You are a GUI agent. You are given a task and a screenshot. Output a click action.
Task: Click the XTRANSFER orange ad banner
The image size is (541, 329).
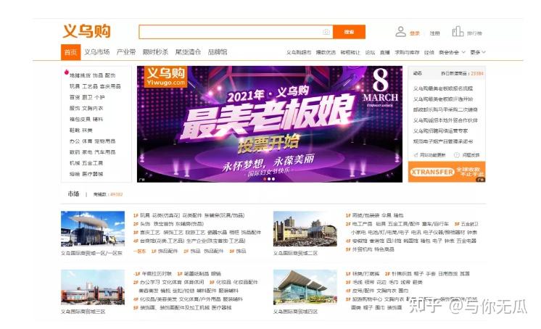pos(447,172)
